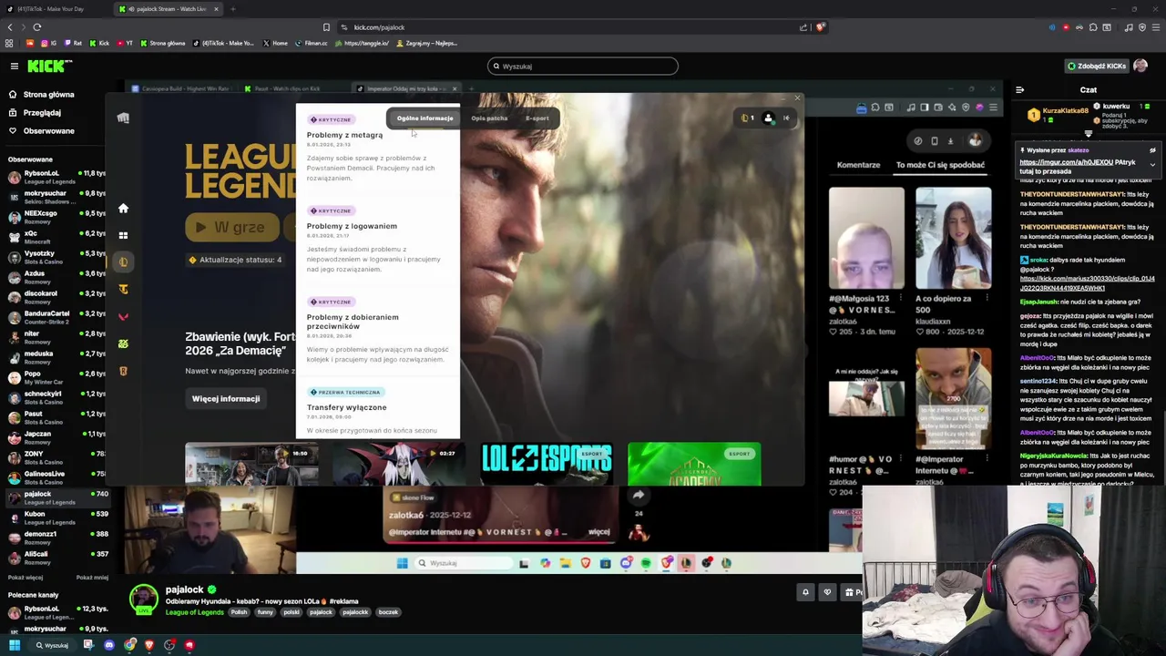The height and width of the screenshot is (656, 1166).
Task: Open the YT bookmark
Action: click(x=125, y=43)
